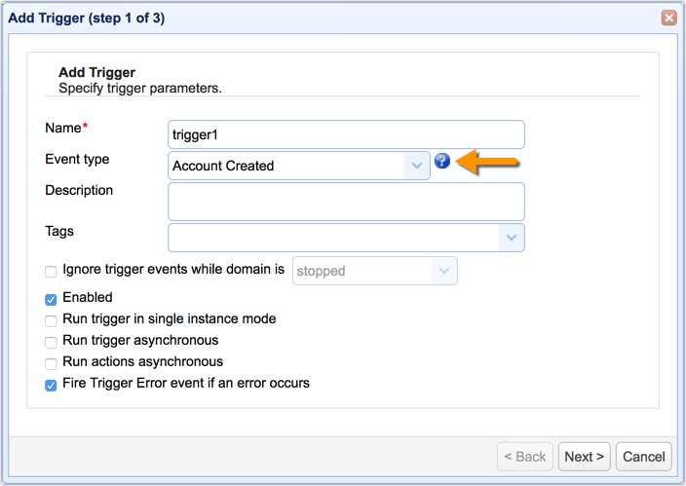Tick Run trigger asynchronous checkbox
Image resolution: width=686 pixels, height=486 pixels.
pos(51,342)
